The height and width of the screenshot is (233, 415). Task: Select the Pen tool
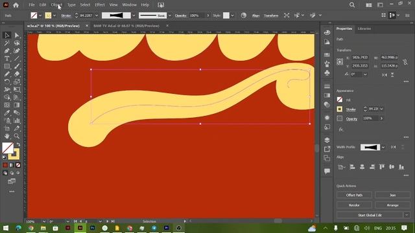[x=7, y=50]
